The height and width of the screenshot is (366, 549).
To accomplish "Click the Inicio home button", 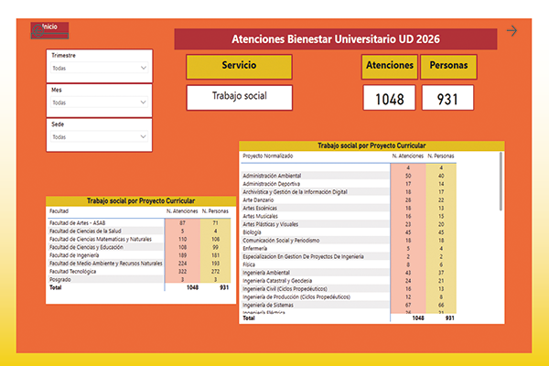I will 49,30.
